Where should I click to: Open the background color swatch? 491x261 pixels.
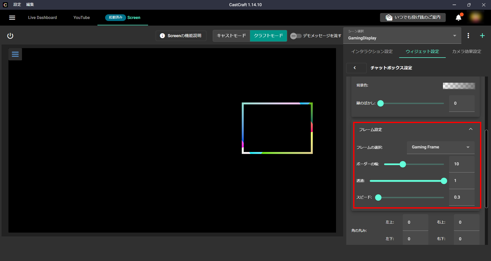click(459, 86)
